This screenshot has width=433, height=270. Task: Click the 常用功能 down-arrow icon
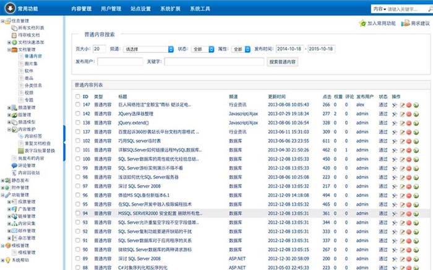(x=11, y=9)
